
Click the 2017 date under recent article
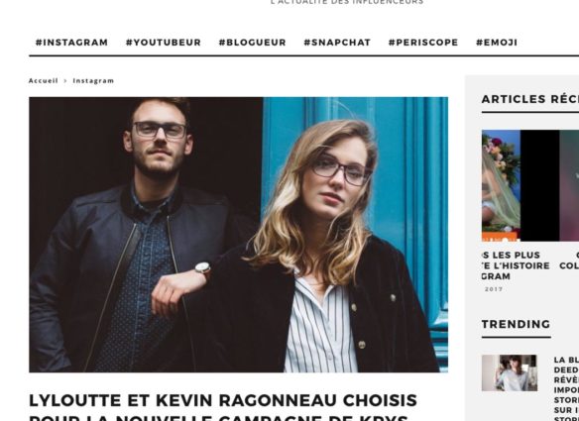pyautogui.click(x=494, y=289)
